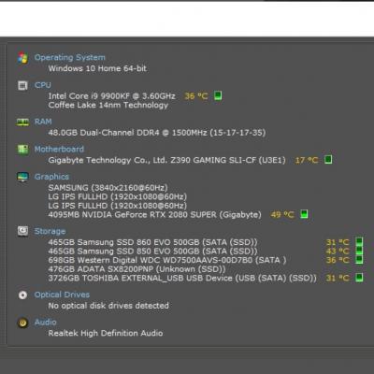Screen dimensions: 374x374
Task: Open the RAM section link
Action: [x=43, y=122]
